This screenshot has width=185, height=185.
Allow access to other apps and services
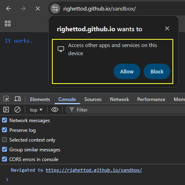click(127, 71)
